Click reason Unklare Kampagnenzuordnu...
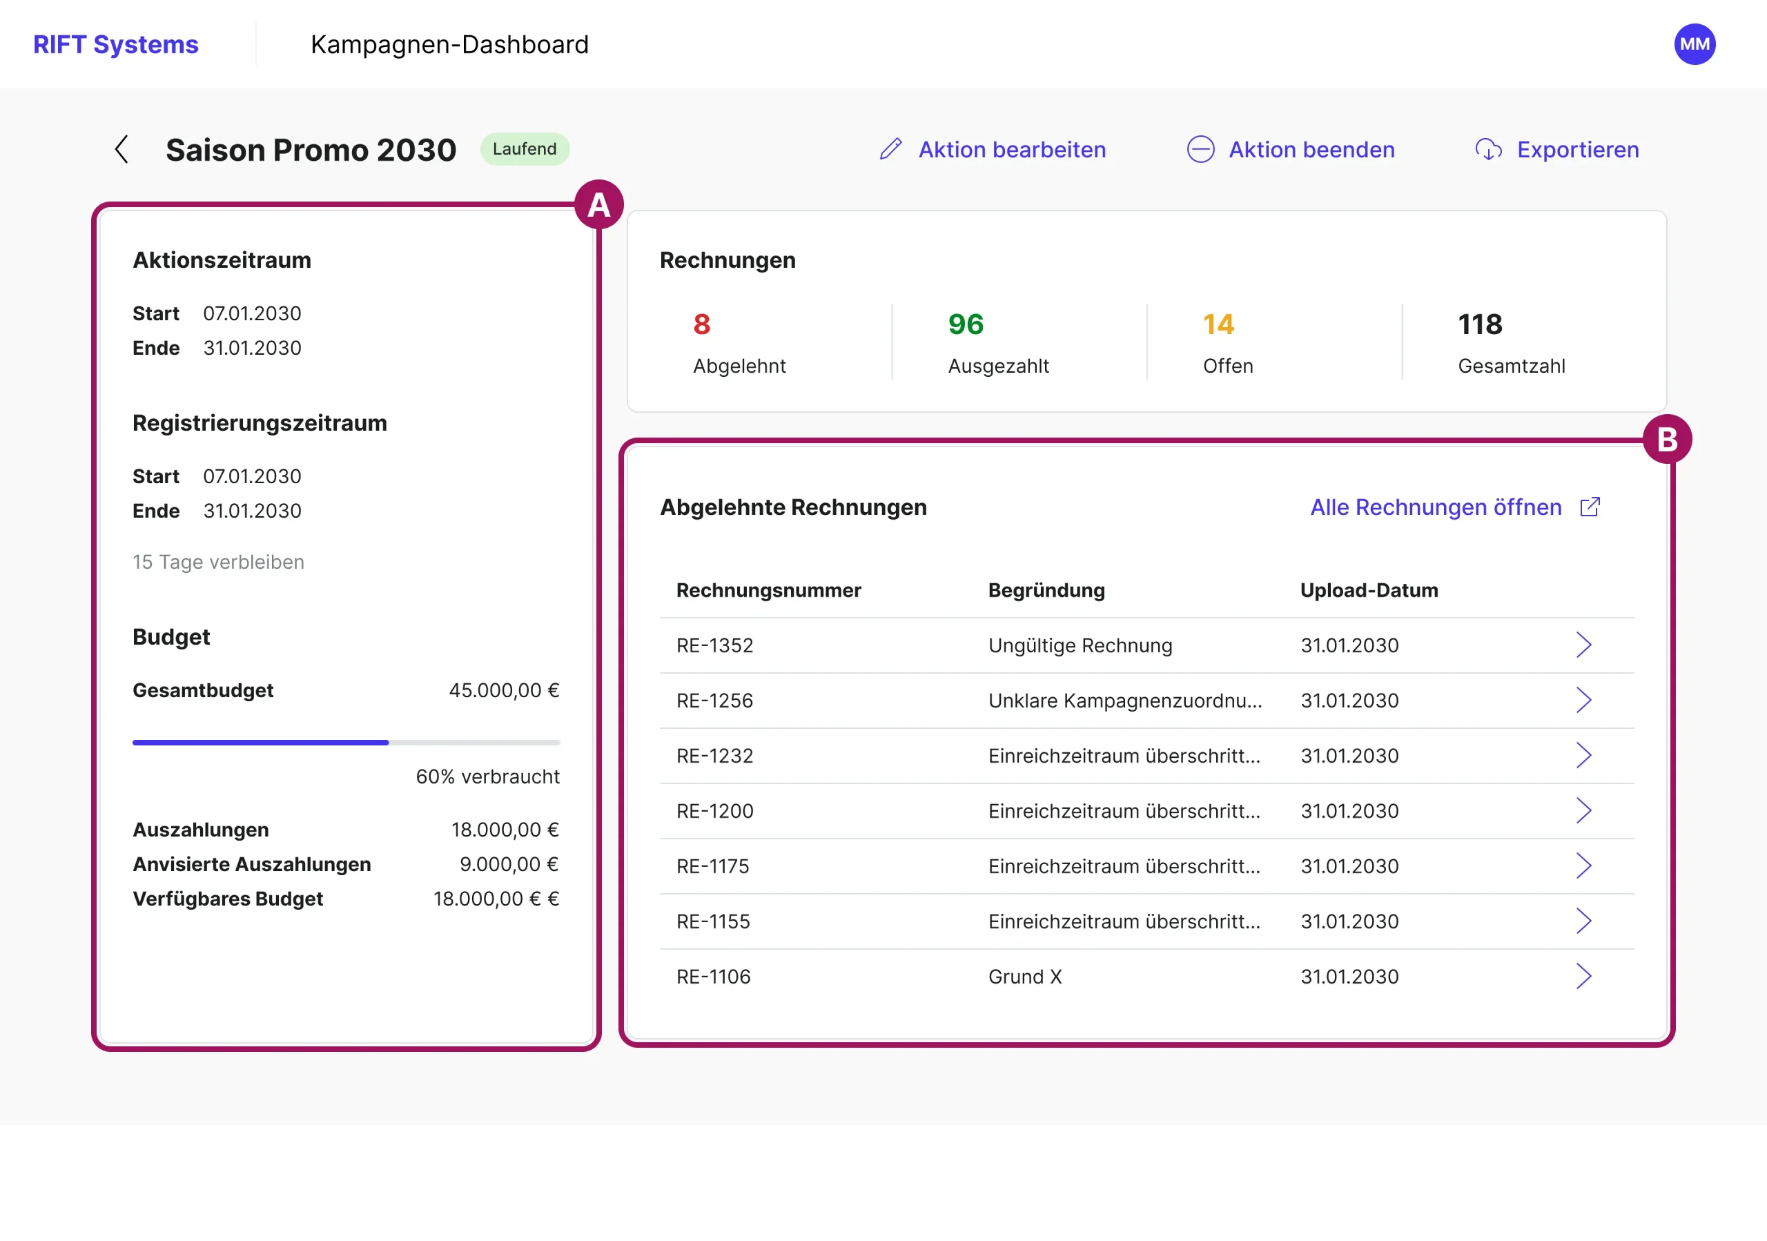Viewport: 1767px width, 1241px height. coord(1125,700)
